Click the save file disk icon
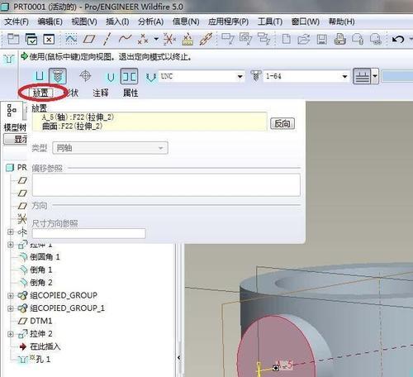 322,40
